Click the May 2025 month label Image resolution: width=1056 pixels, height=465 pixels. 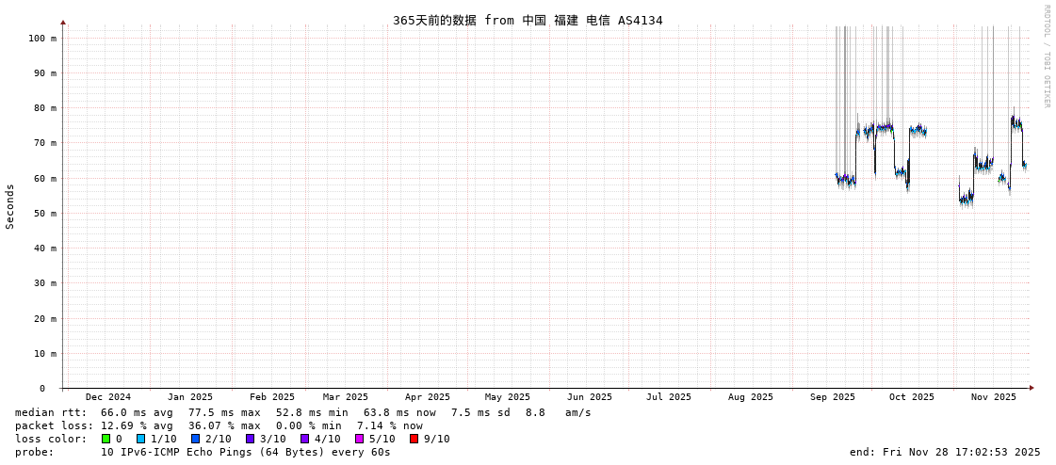[508, 397]
